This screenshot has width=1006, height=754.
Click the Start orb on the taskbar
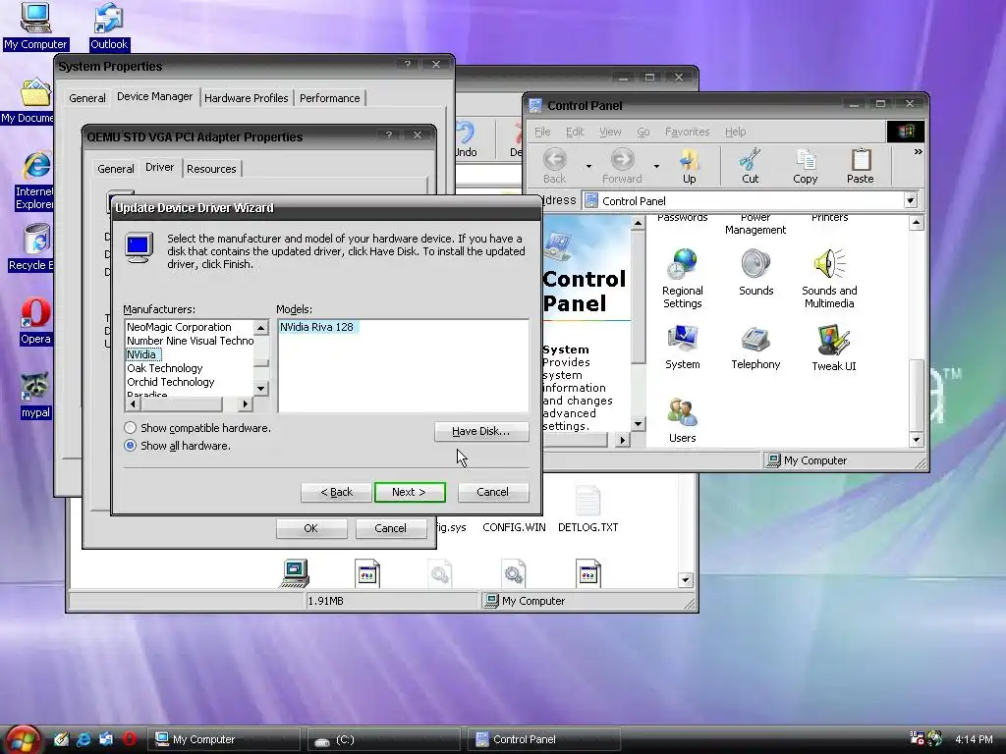coord(23,739)
